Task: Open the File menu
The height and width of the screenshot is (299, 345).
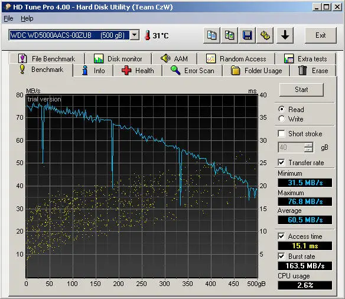Action: tap(8, 18)
